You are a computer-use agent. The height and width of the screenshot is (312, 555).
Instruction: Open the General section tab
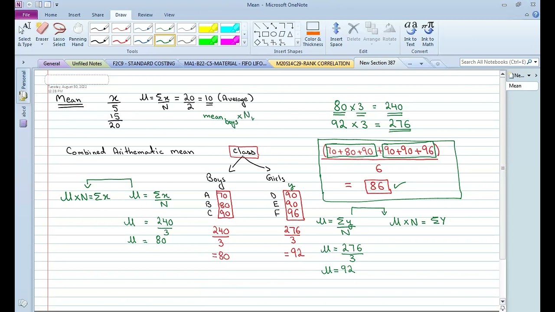(x=52, y=63)
